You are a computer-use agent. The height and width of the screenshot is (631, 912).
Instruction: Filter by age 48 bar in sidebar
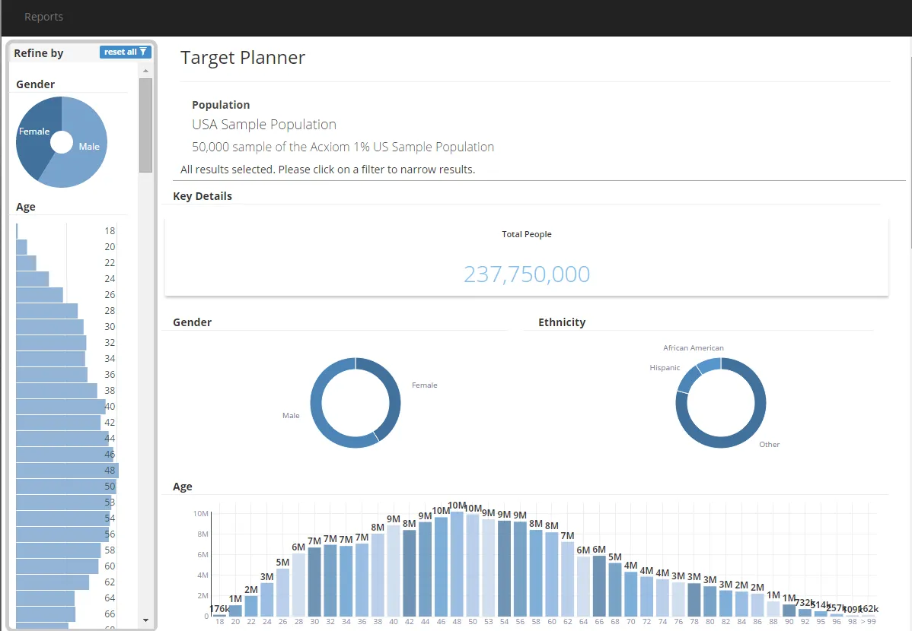[x=67, y=470]
